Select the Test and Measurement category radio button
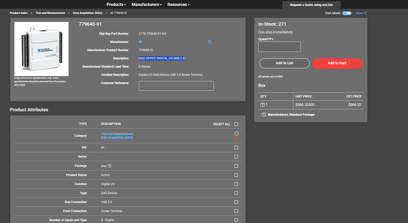 point(236,133)
